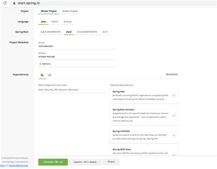Click the Dependencies section label
The image size is (217, 169).
click(x=21, y=74)
